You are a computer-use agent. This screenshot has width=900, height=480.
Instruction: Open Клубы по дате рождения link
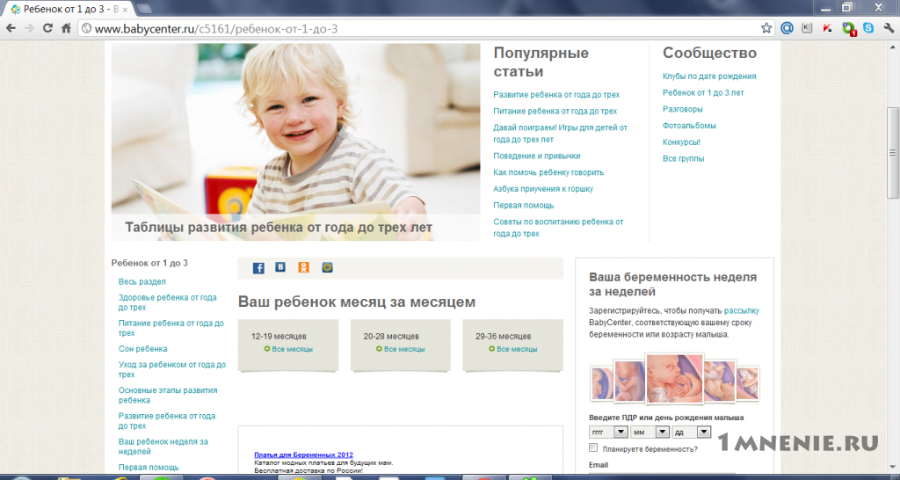(709, 76)
